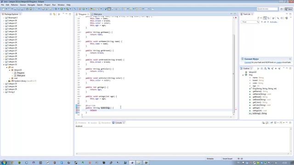Click the Console horizontal scrollbar
The width and height of the screenshot is (294, 165).
click(x=182, y=154)
